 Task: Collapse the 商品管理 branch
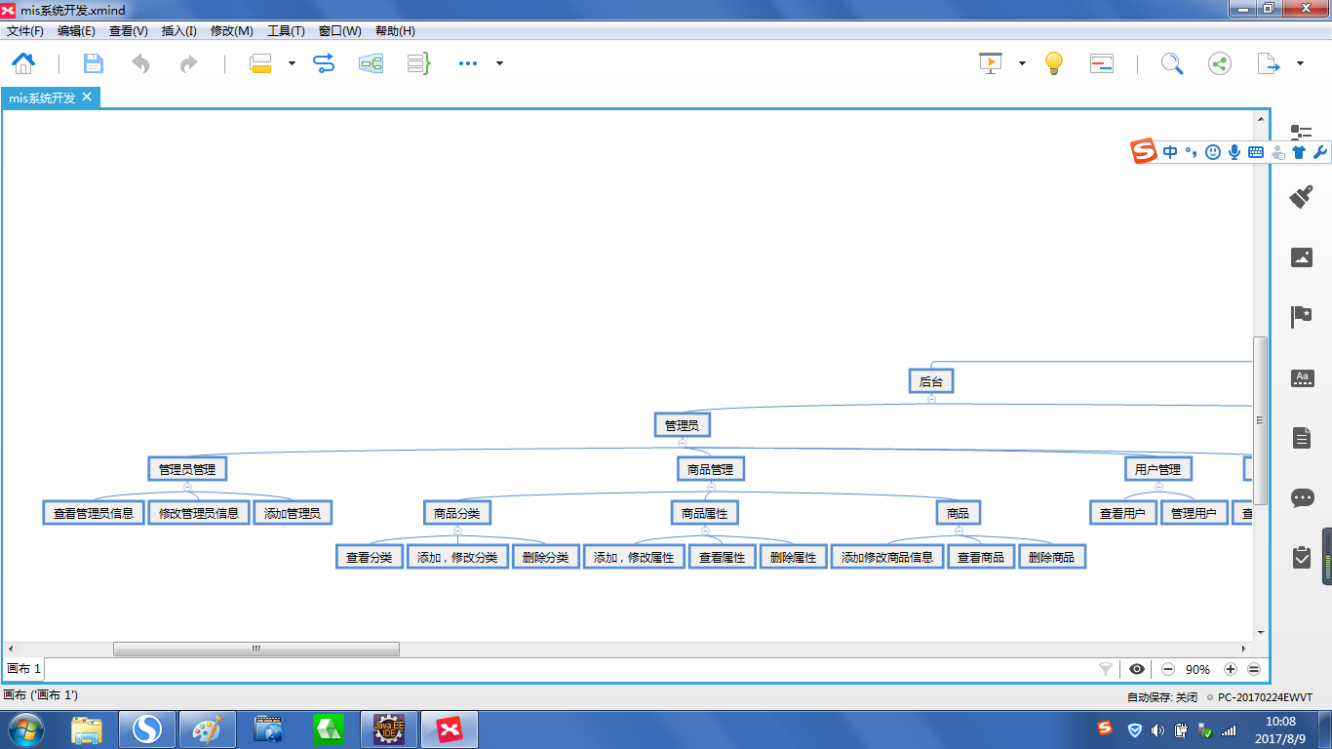[711, 486]
